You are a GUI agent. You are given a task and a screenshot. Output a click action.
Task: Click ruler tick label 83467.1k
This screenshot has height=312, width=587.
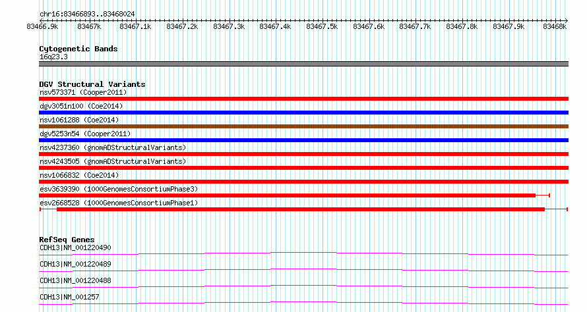(135, 26)
